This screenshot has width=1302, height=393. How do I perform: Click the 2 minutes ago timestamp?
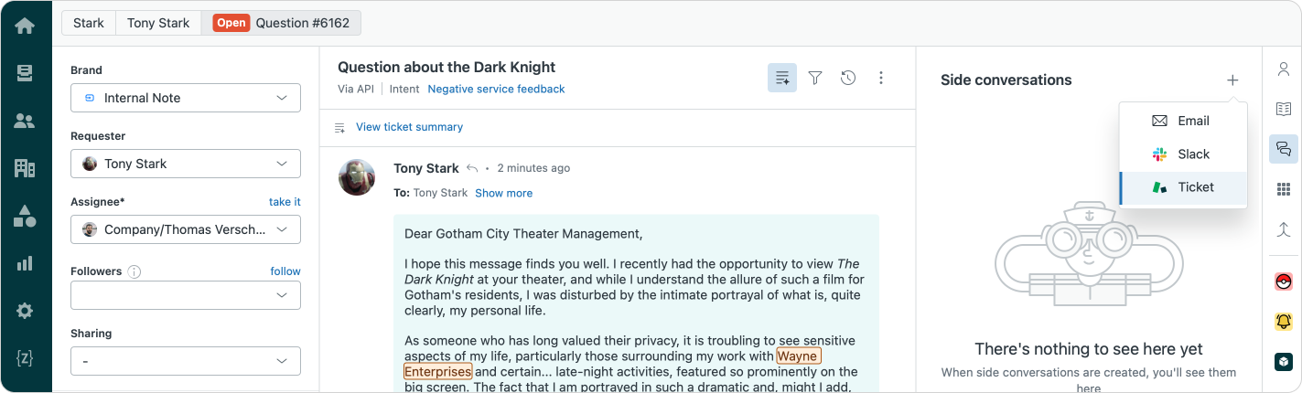click(533, 168)
